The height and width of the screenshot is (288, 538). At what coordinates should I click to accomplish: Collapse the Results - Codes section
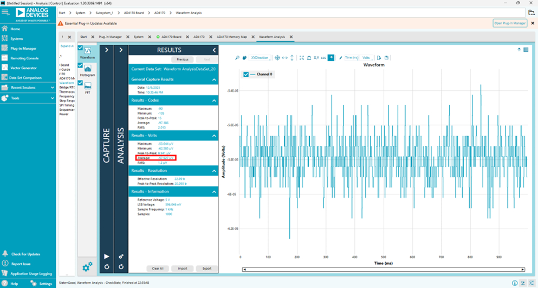[x=214, y=101]
